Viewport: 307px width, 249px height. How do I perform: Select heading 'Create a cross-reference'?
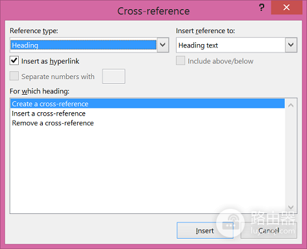pyautogui.click(x=147, y=104)
